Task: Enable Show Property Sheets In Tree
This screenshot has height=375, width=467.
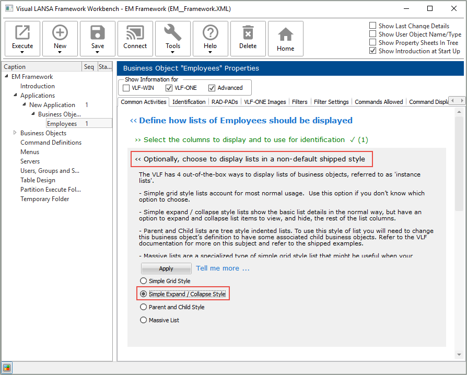Action: pyautogui.click(x=372, y=42)
